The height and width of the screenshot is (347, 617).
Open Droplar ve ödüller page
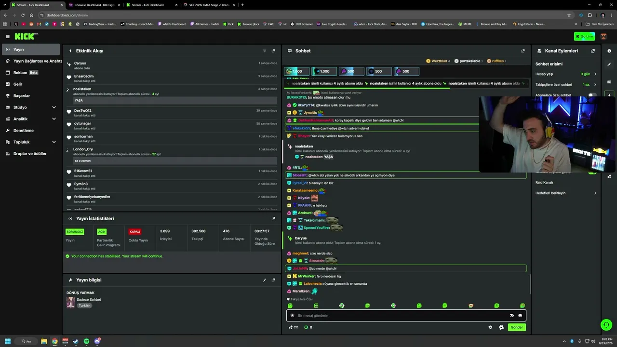tap(31, 154)
